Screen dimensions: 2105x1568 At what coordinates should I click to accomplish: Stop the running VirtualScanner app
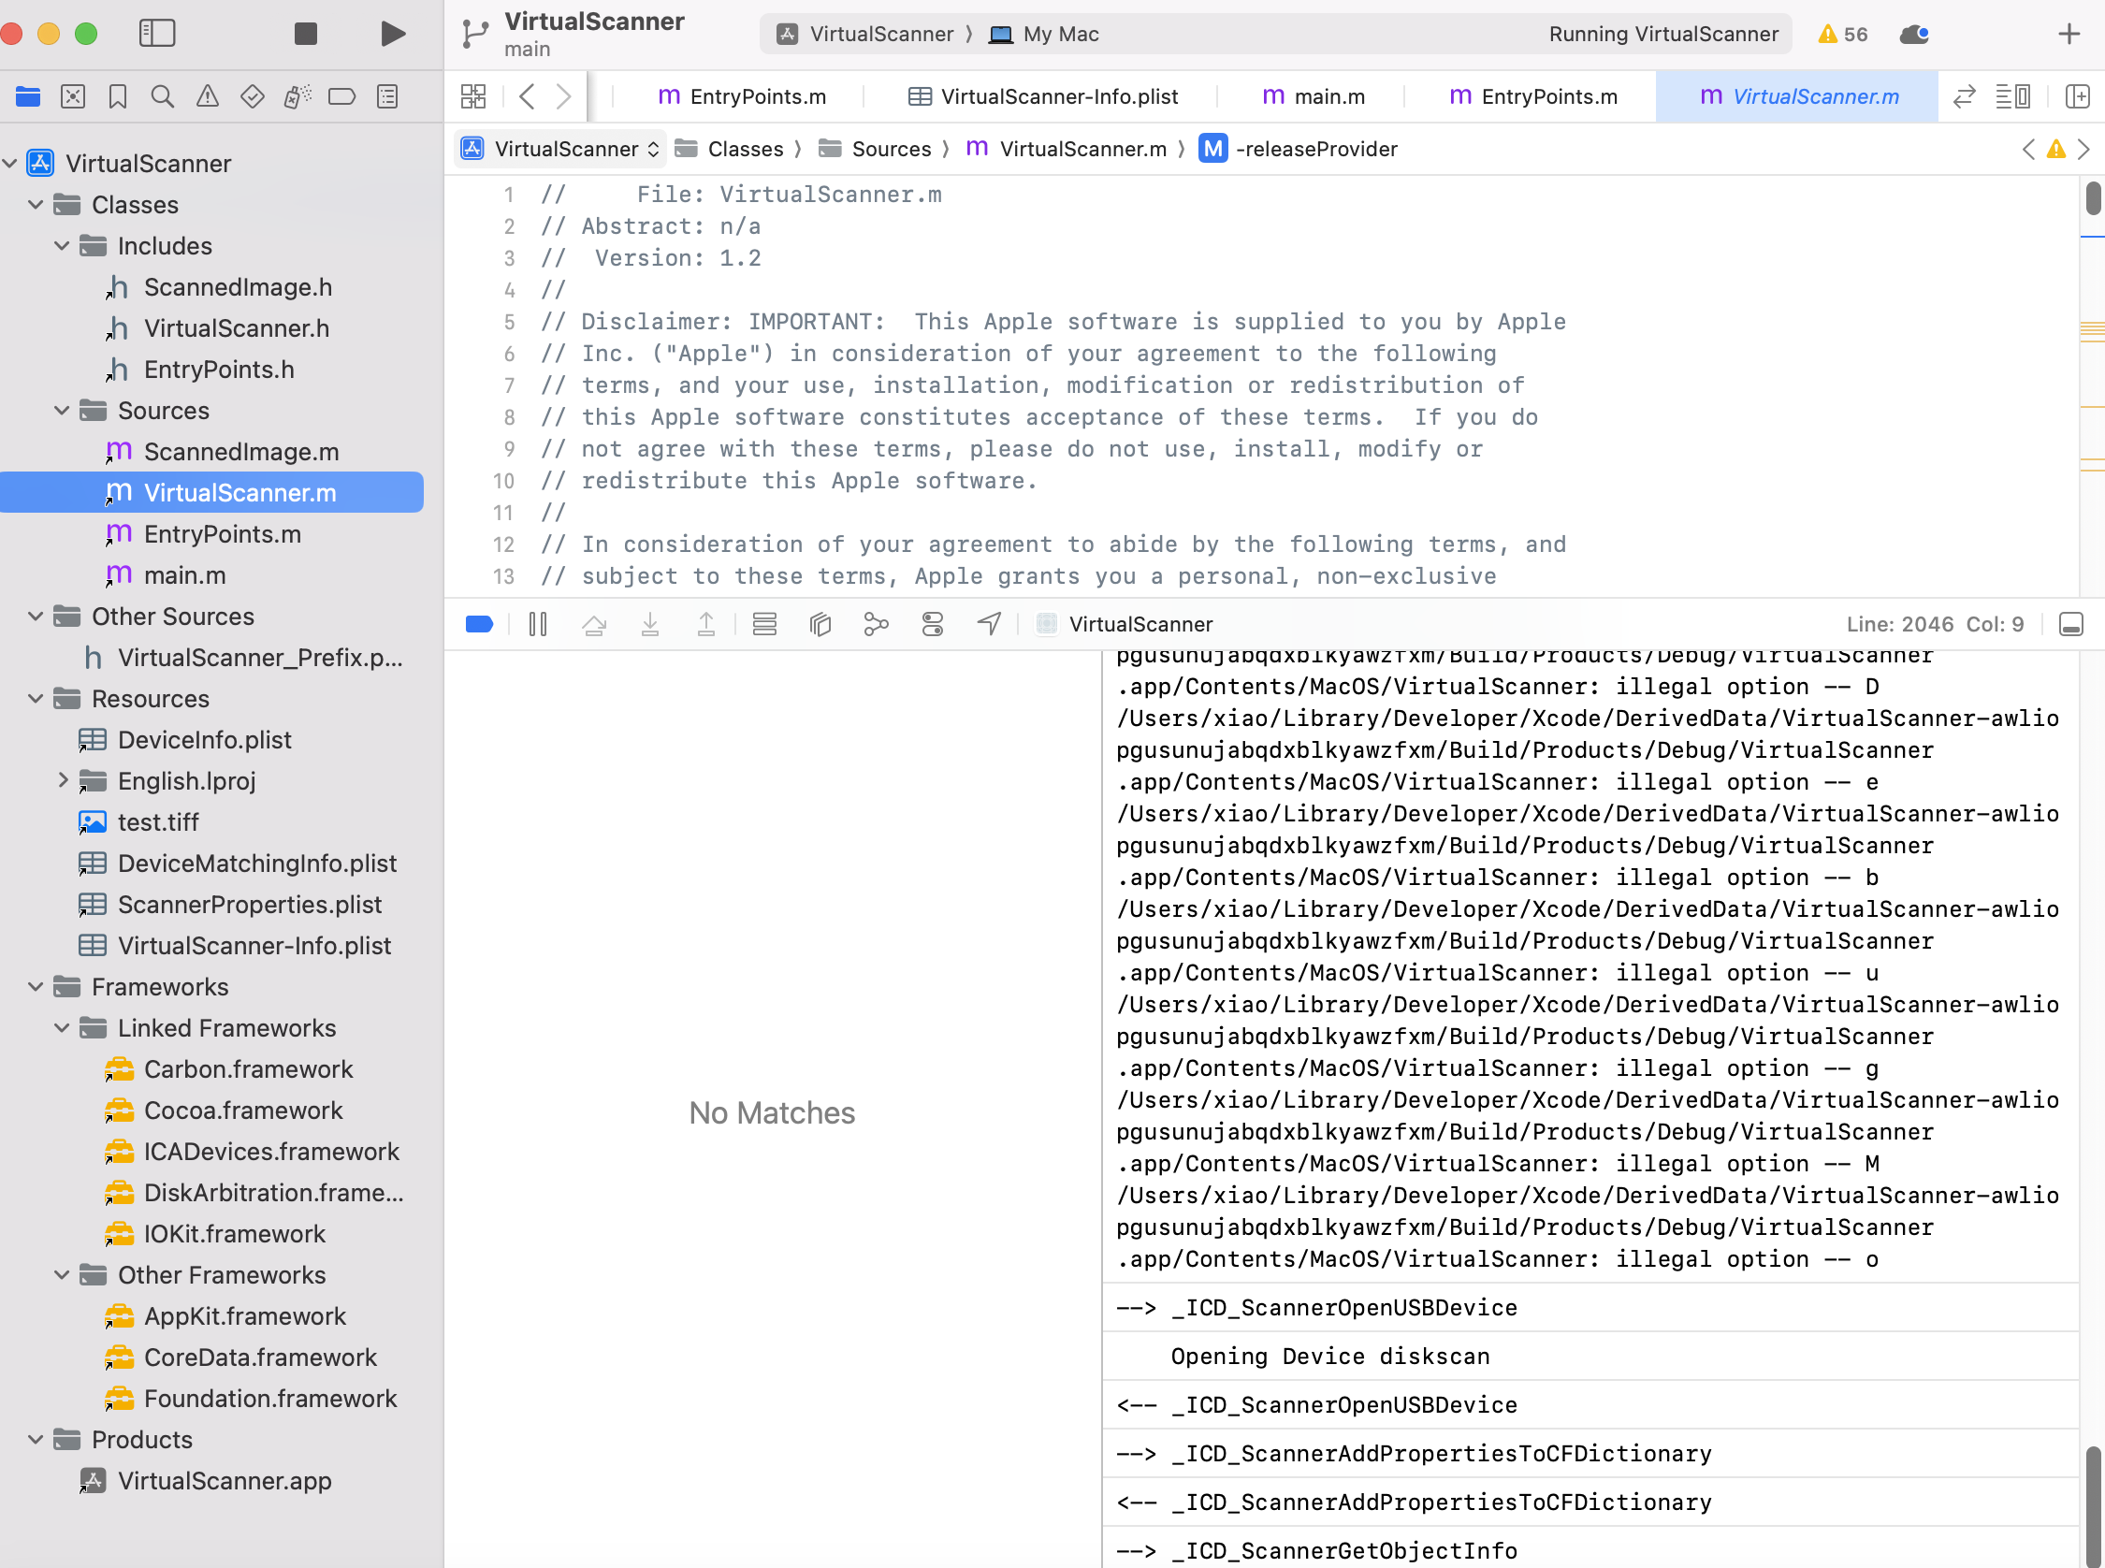pos(305,35)
